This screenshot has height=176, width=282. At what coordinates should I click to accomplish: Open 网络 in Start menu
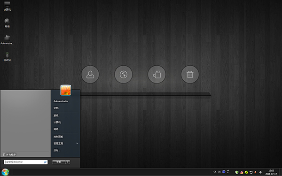click(56, 129)
